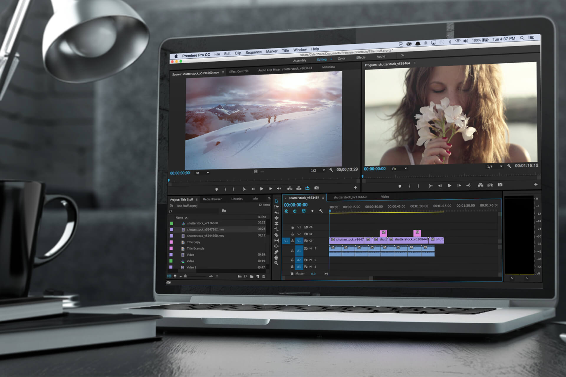Hide track V2 with its eye toggle

[311, 234]
